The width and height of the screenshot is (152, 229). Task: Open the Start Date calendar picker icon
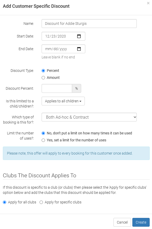(79, 36)
